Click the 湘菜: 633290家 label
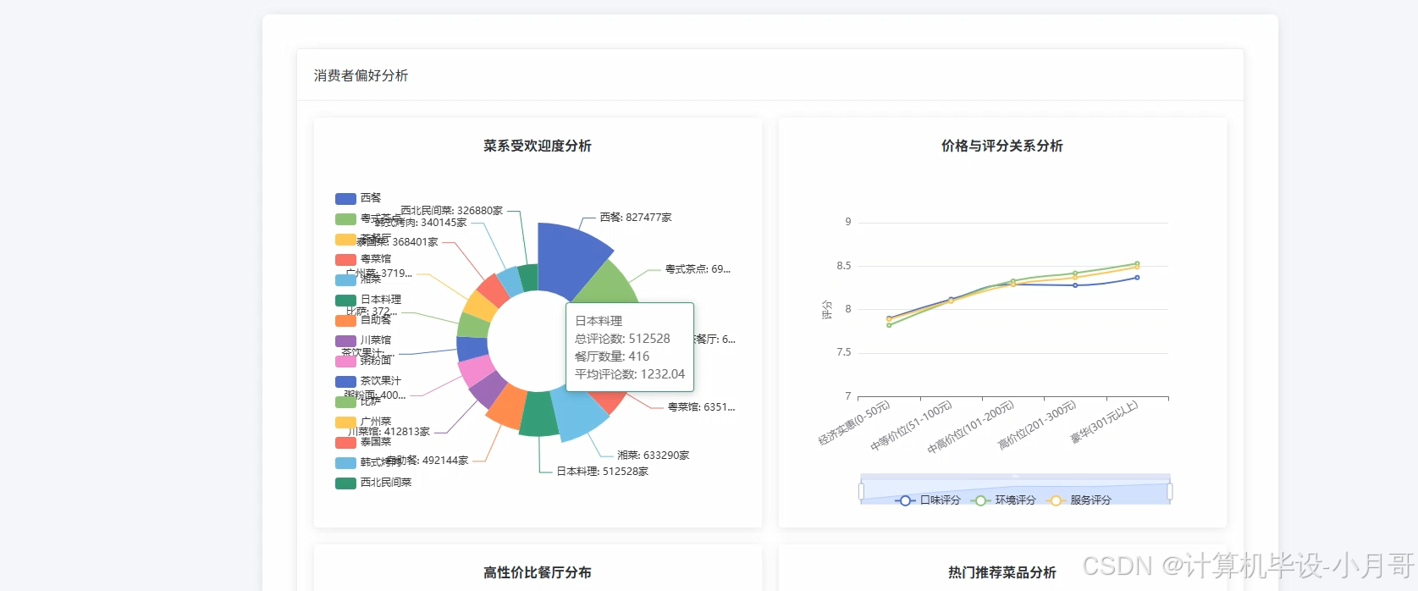 pyautogui.click(x=653, y=456)
